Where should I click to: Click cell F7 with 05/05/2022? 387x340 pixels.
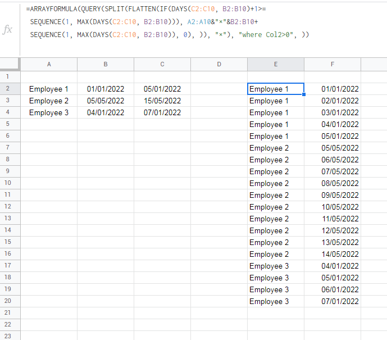point(333,148)
